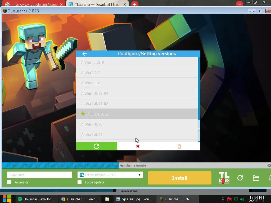The image size is (271, 203).
Task: Open hqdefault.jpg window in the taskbar
Action: click(x=134, y=199)
